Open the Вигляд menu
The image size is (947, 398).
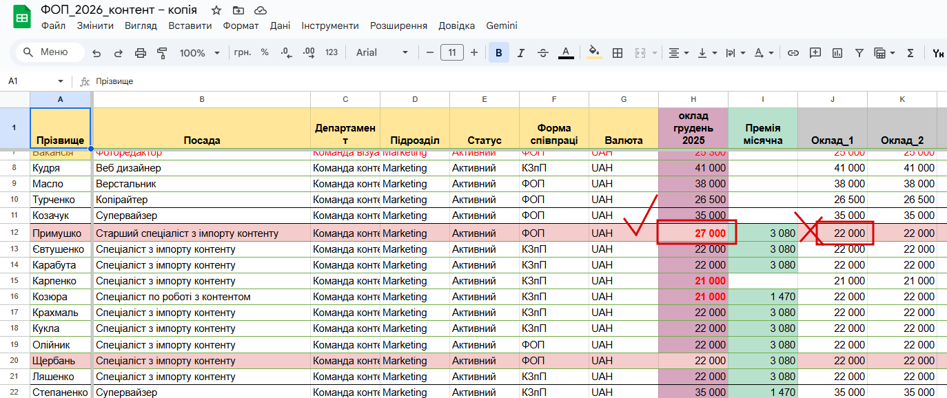[x=141, y=25]
